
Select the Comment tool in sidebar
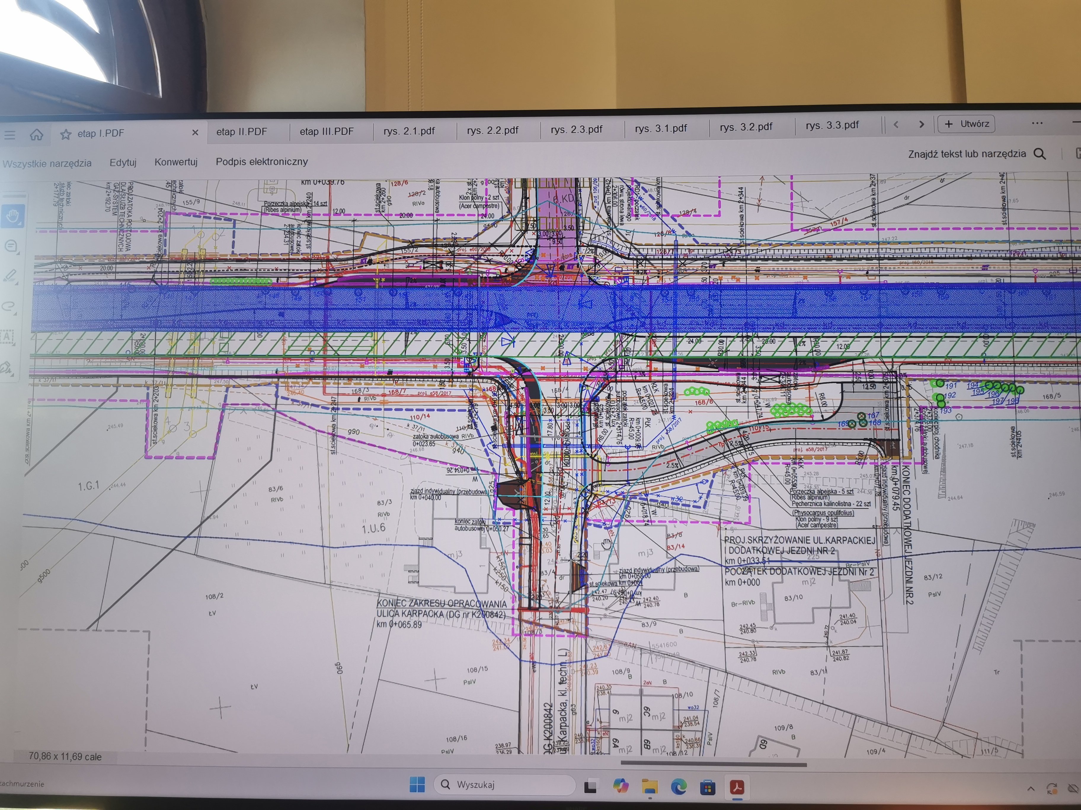(x=11, y=247)
